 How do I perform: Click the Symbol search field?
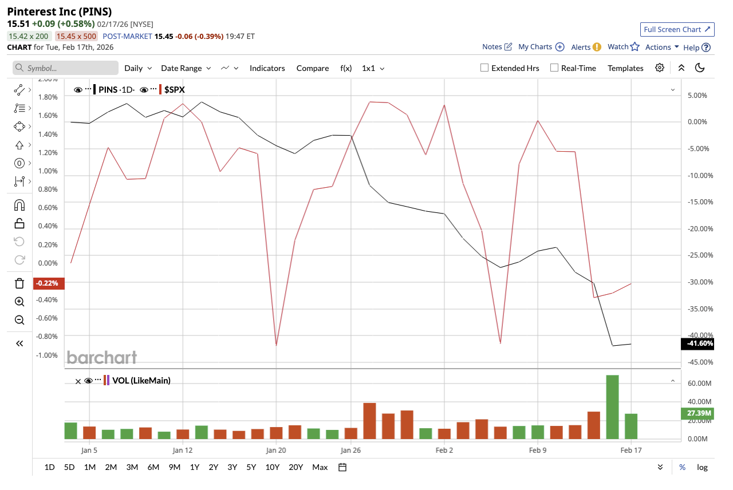pyautogui.click(x=65, y=68)
